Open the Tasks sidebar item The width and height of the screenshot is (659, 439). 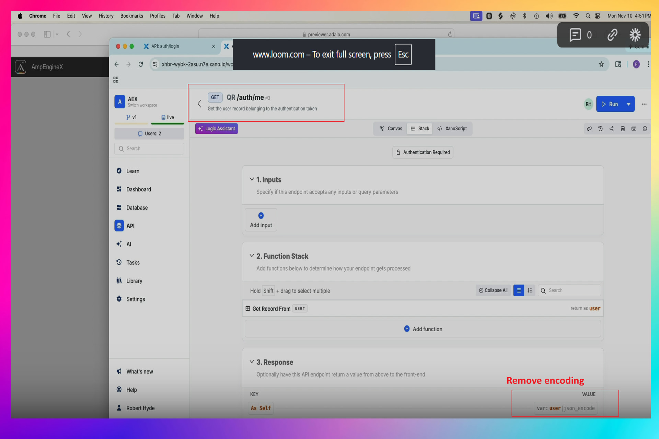(x=132, y=262)
